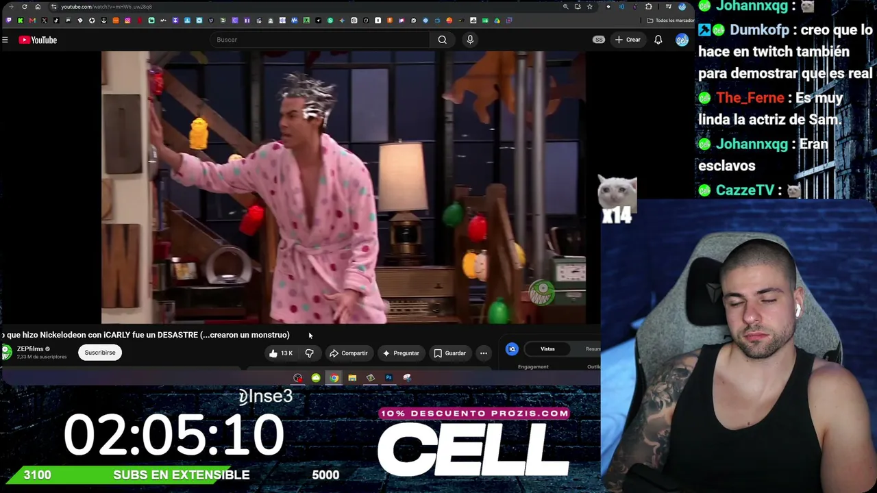This screenshot has height=493, width=877.
Task: Switch to Chrome in the taskbar
Action: click(x=334, y=378)
